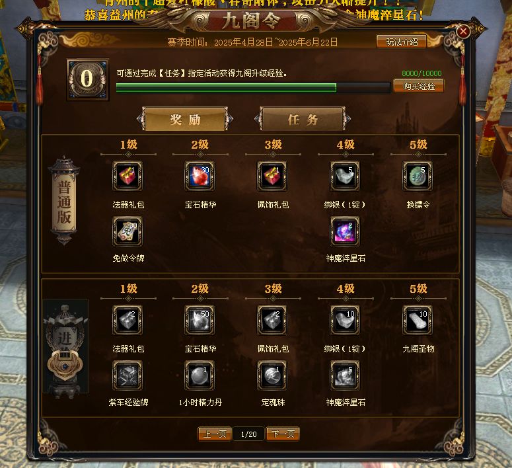
Task: Select the purple 神魔淬星石 icon with count 2
Action: click(345, 231)
